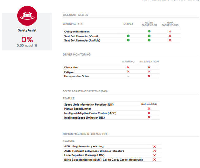Click the INTERVENTION column header

click(x=149, y=62)
